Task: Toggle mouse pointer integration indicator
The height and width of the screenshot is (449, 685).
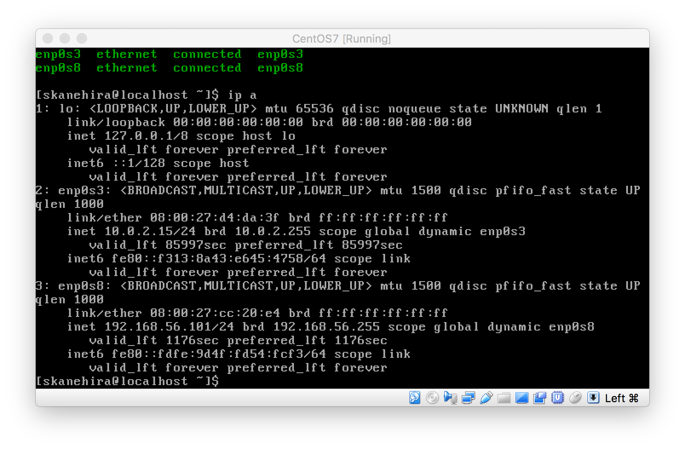Action: click(576, 397)
